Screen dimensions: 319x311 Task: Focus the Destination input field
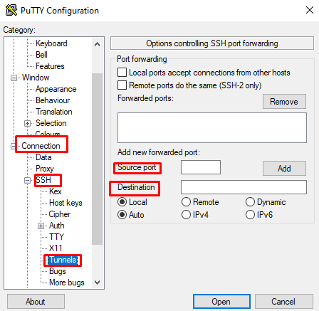(244, 187)
